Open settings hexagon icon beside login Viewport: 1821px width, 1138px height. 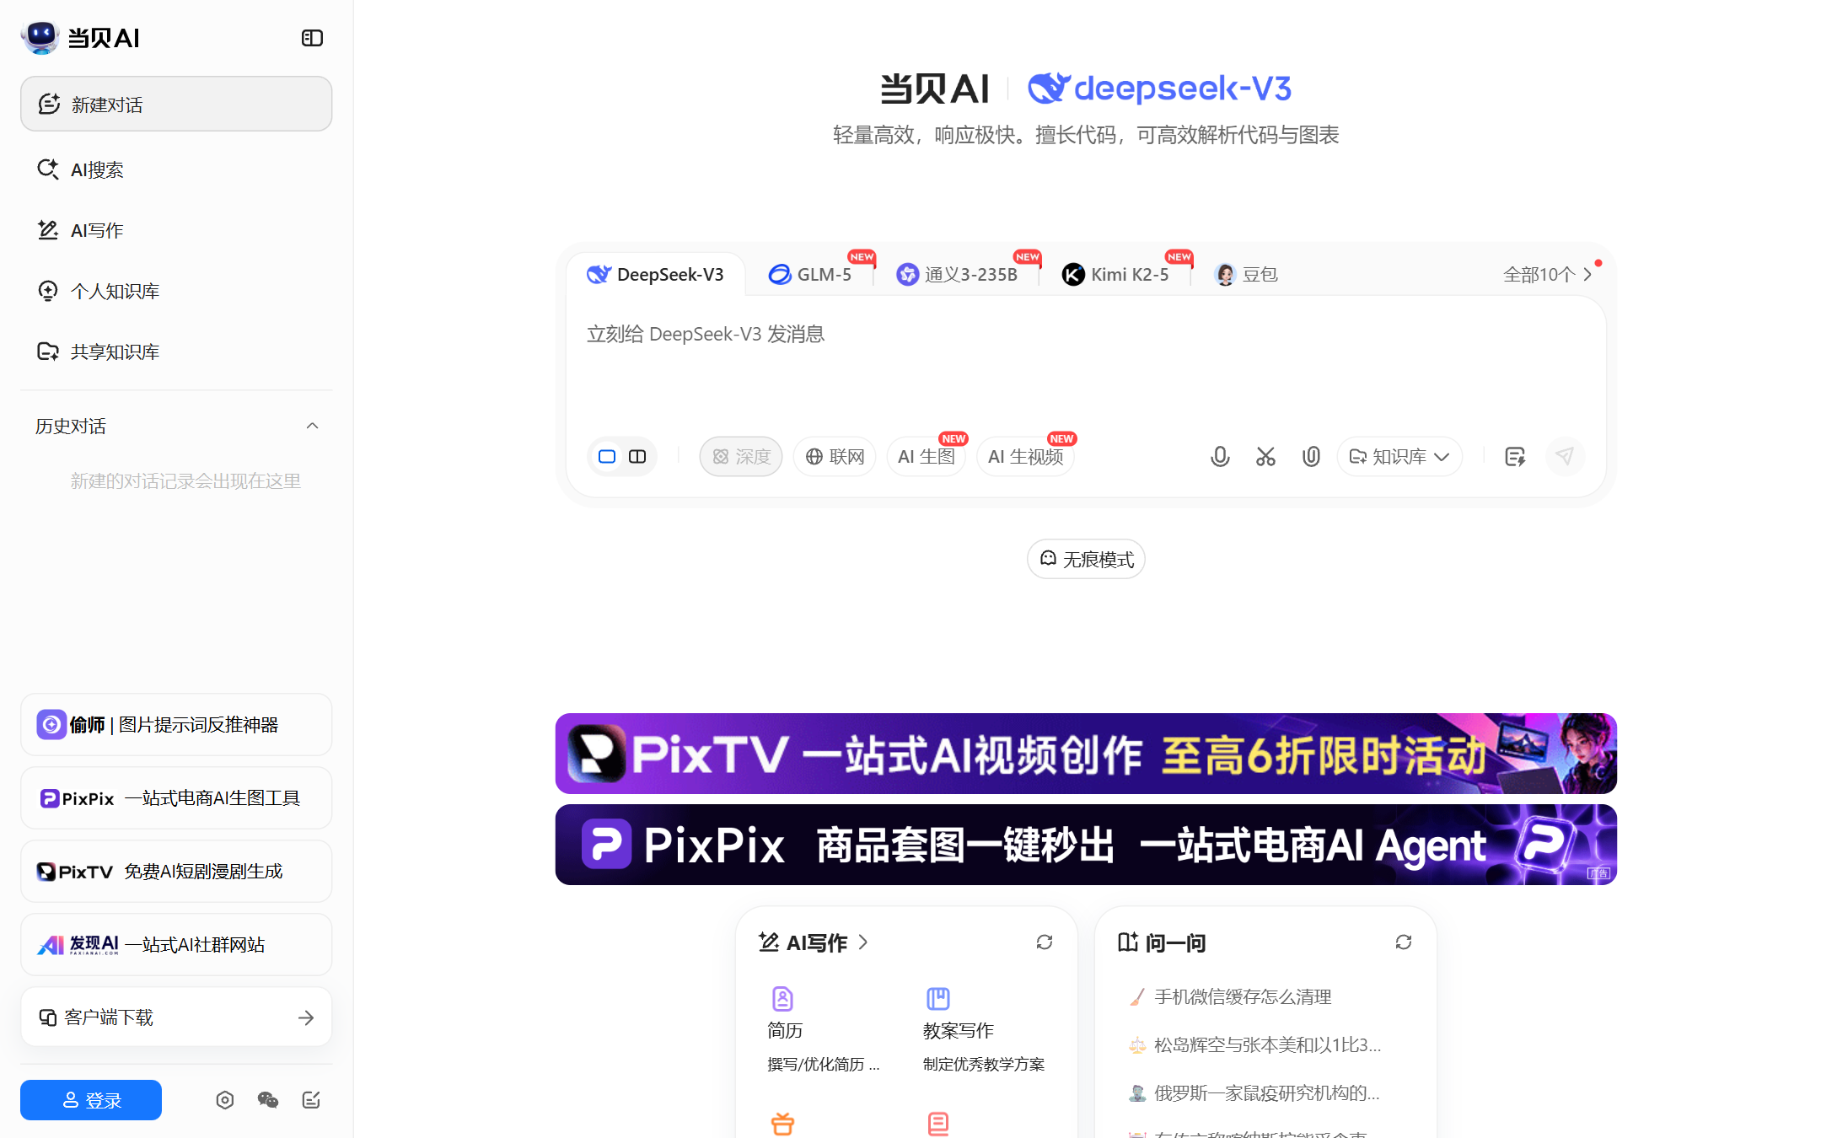[224, 1100]
